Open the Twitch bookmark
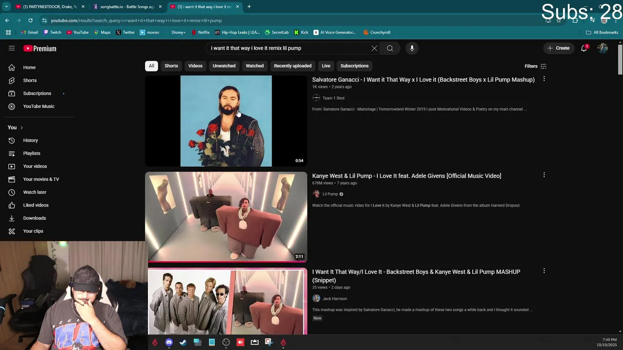The height and width of the screenshot is (350, 623). point(53,33)
